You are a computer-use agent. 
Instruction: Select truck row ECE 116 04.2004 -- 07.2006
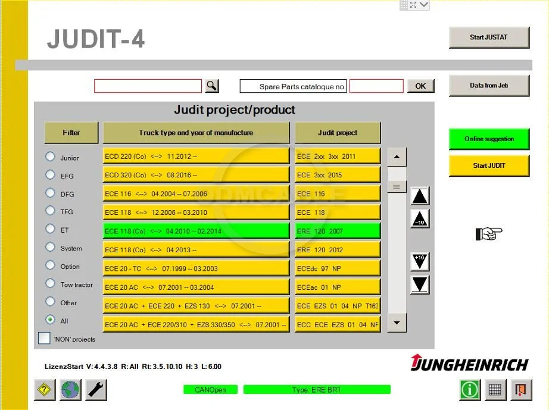pyautogui.click(x=196, y=193)
